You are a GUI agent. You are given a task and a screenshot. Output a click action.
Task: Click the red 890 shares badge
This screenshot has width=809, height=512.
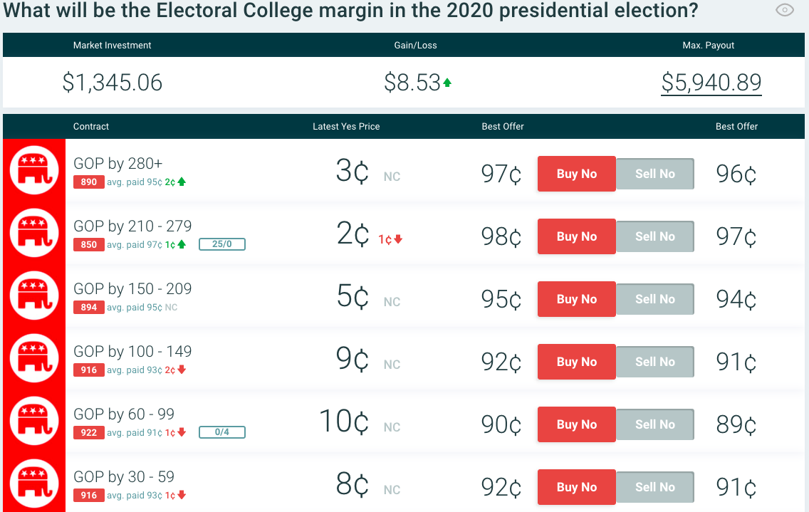[x=88, y=182]
